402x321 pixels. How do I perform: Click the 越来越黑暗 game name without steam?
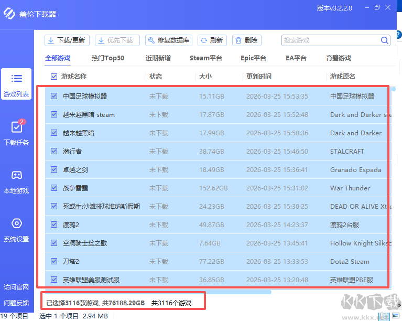pyautogui.click(x=79, y=133)
